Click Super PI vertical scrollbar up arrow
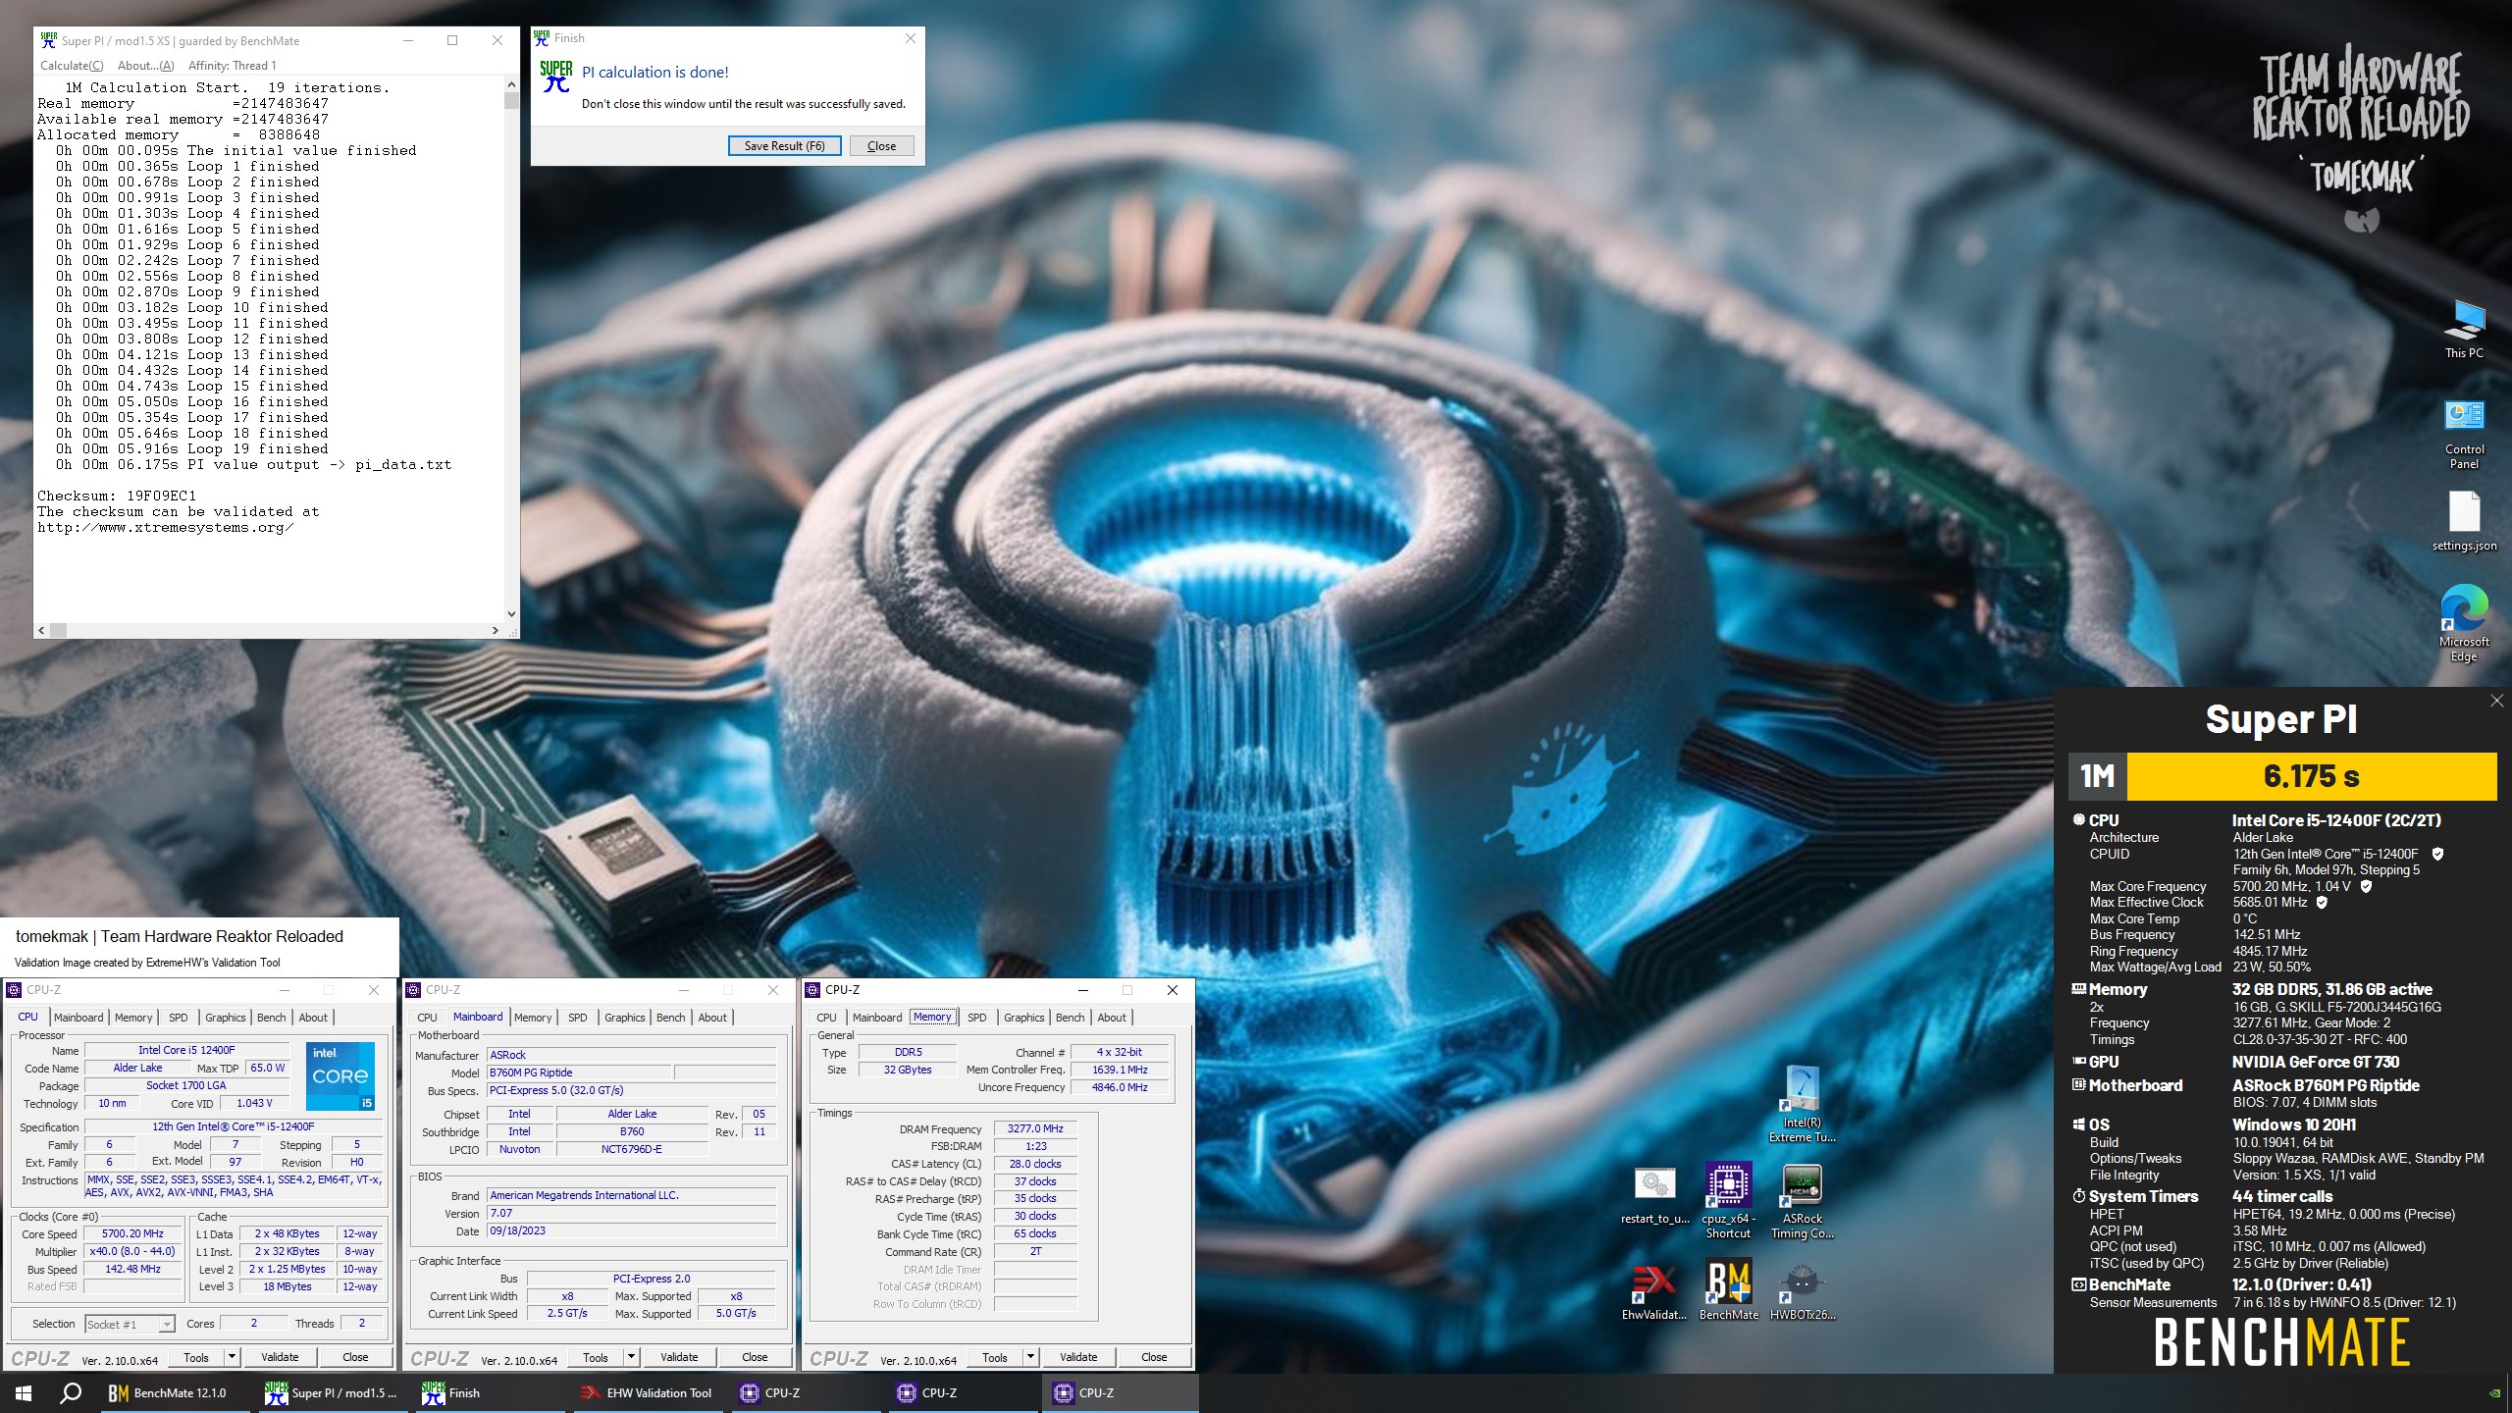Image resolution: width=2512 pixels, height=1413 pixels. [511, 85]
